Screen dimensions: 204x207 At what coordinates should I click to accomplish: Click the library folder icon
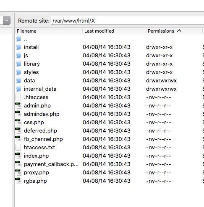coord(18,64)
